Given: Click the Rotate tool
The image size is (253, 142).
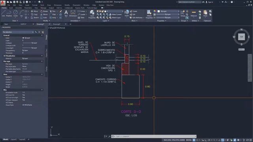Looking at the screenshot, I should [44, 11].
